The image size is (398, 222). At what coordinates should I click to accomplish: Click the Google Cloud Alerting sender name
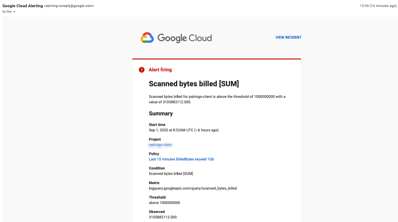(23, 6)
